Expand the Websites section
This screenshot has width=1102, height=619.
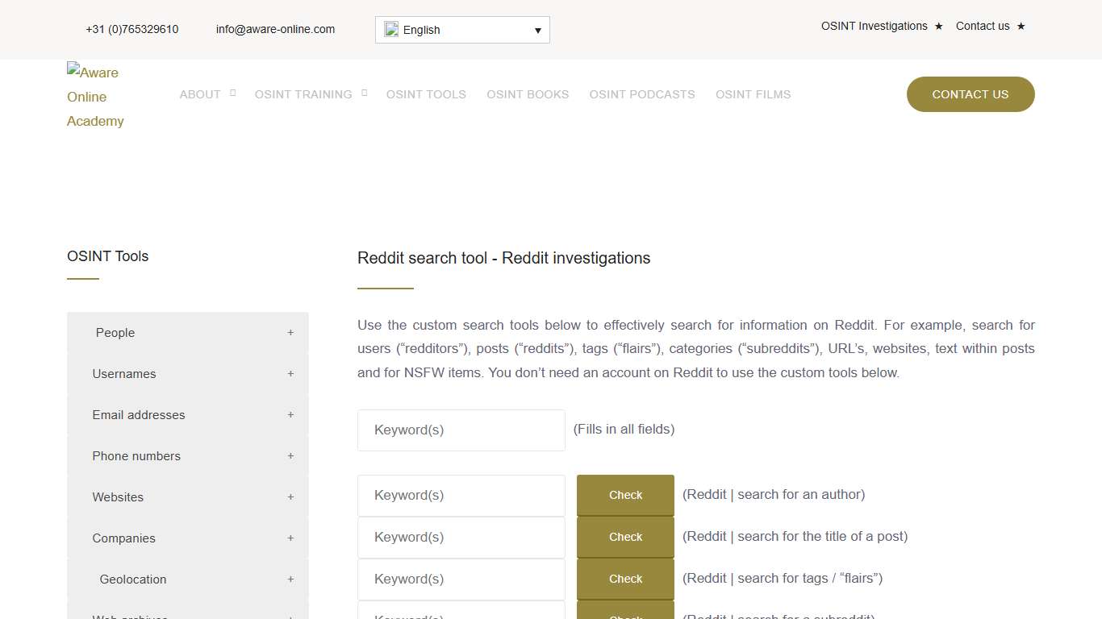pos(290,496)
